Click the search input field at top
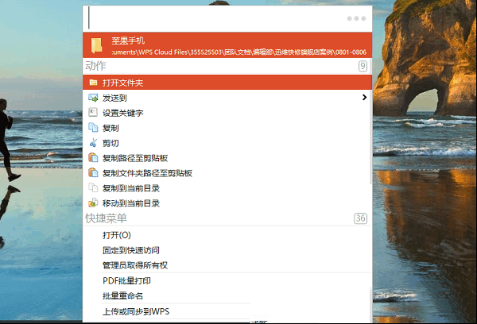 pos(215,17)
